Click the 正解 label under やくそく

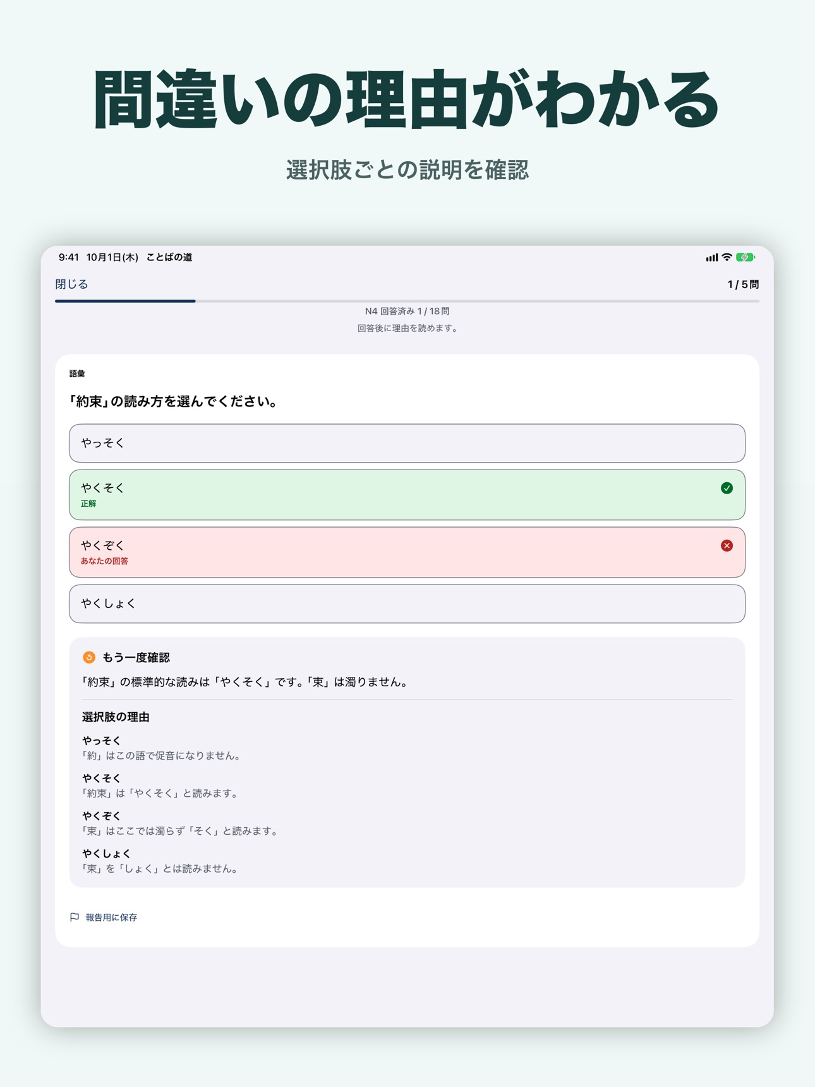pyautogui.click(x=88, y=504)
